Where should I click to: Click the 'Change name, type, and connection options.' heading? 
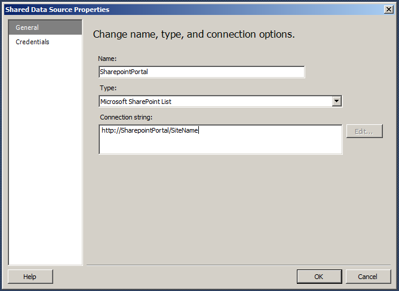pos(194,35)
